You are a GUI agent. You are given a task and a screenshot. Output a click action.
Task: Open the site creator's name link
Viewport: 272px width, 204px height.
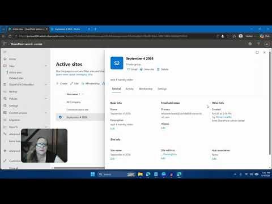point(224,117)
